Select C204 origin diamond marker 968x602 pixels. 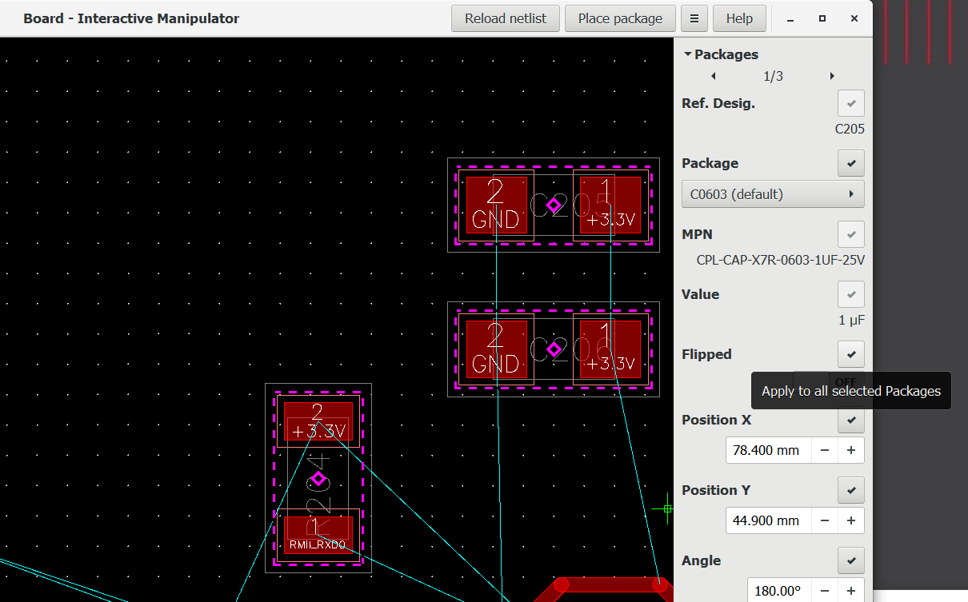[318, 479]
